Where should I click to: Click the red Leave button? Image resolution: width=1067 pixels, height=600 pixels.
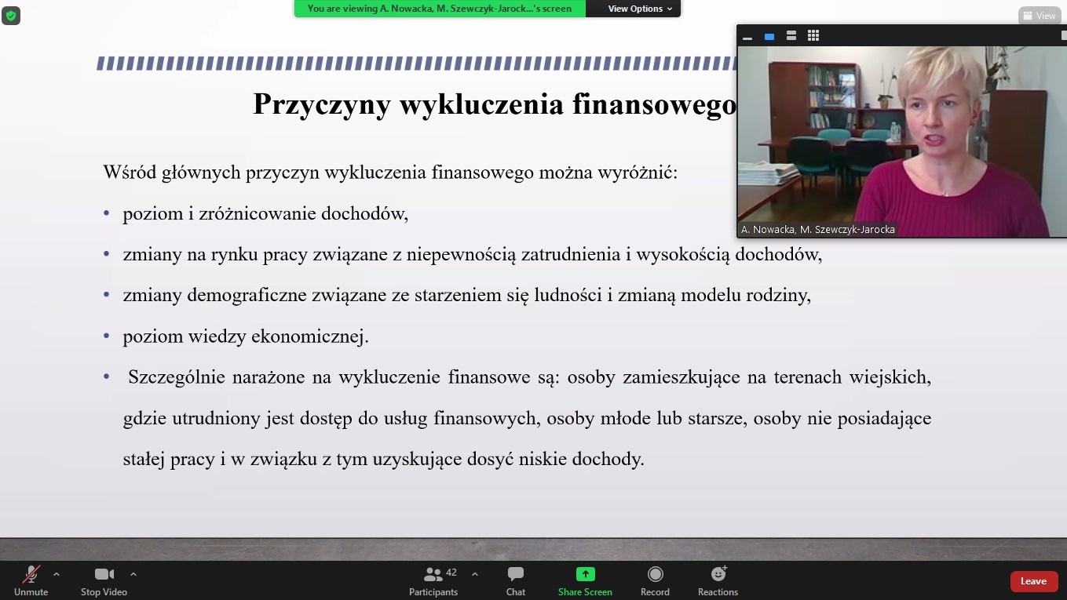[x=1033, y=581]
